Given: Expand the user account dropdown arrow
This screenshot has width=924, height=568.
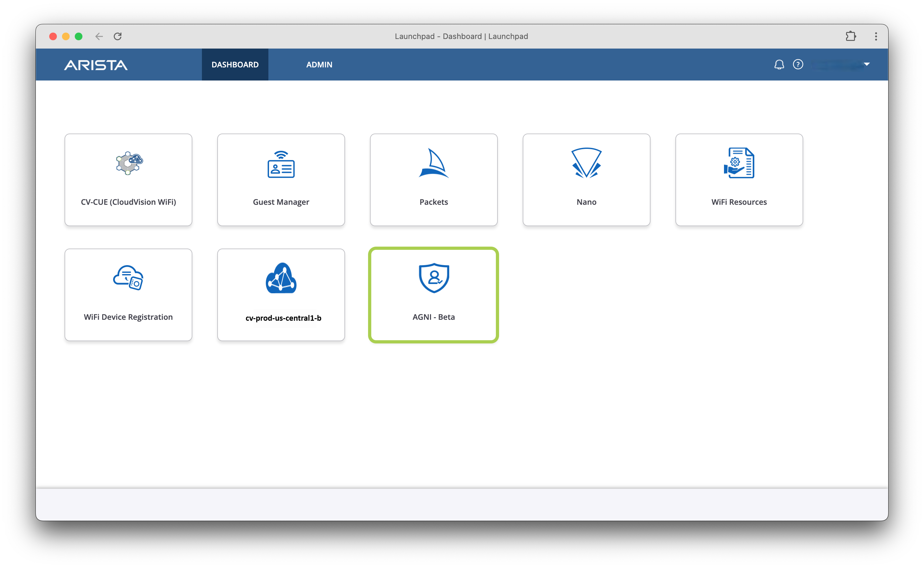Looking at the screenshot, I should 867,64.
